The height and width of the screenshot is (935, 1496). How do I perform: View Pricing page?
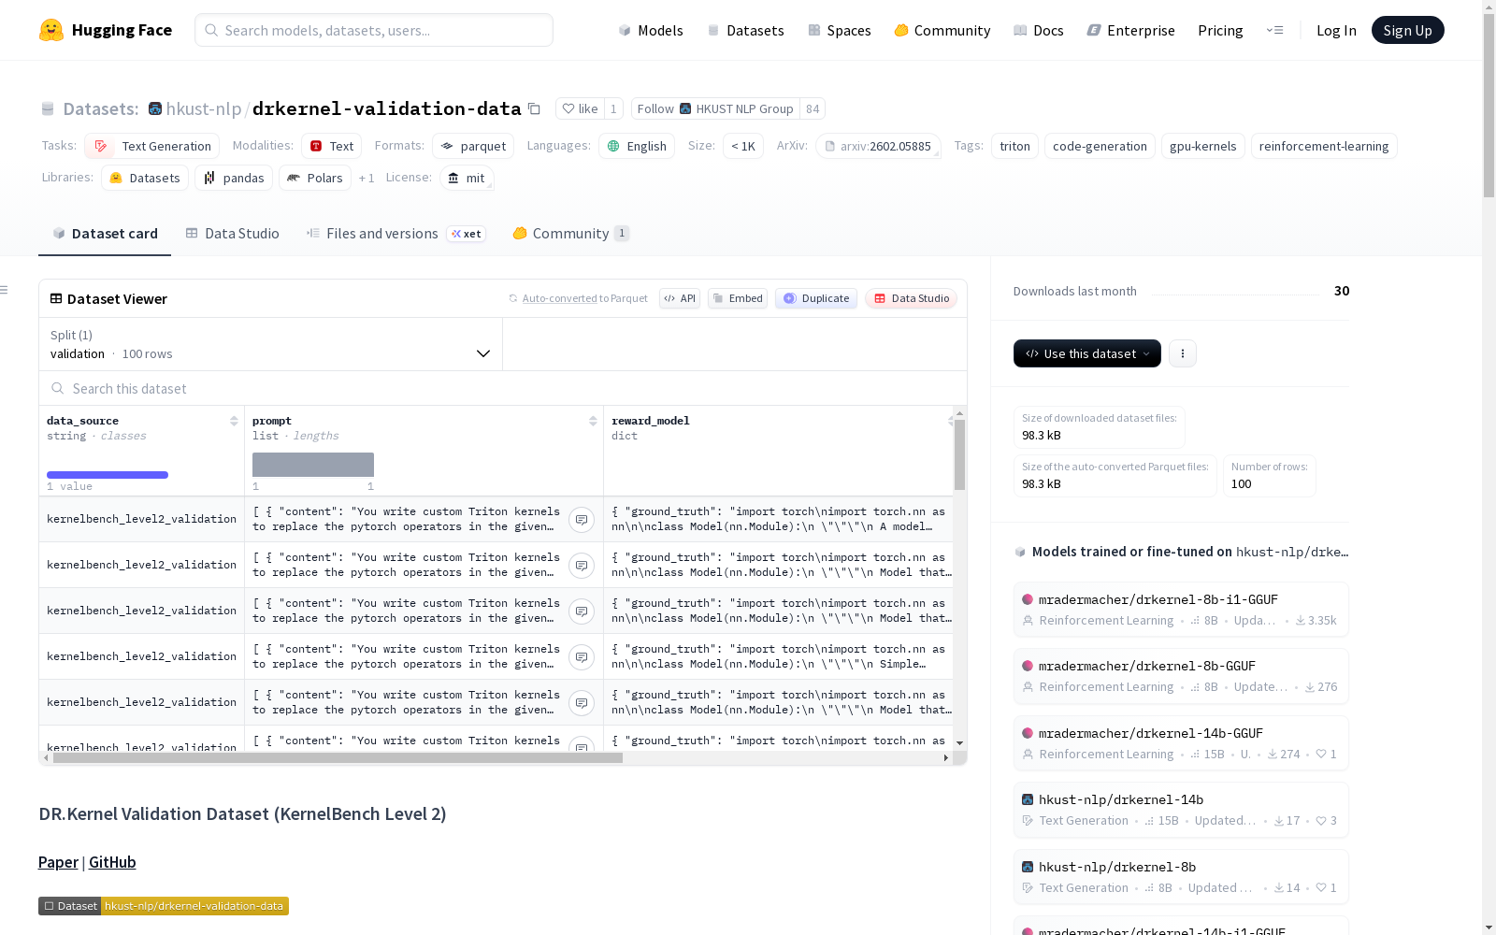[x=1220, y=30]
